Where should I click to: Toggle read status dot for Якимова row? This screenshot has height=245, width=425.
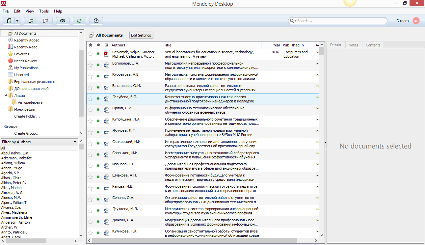point(98,132)
